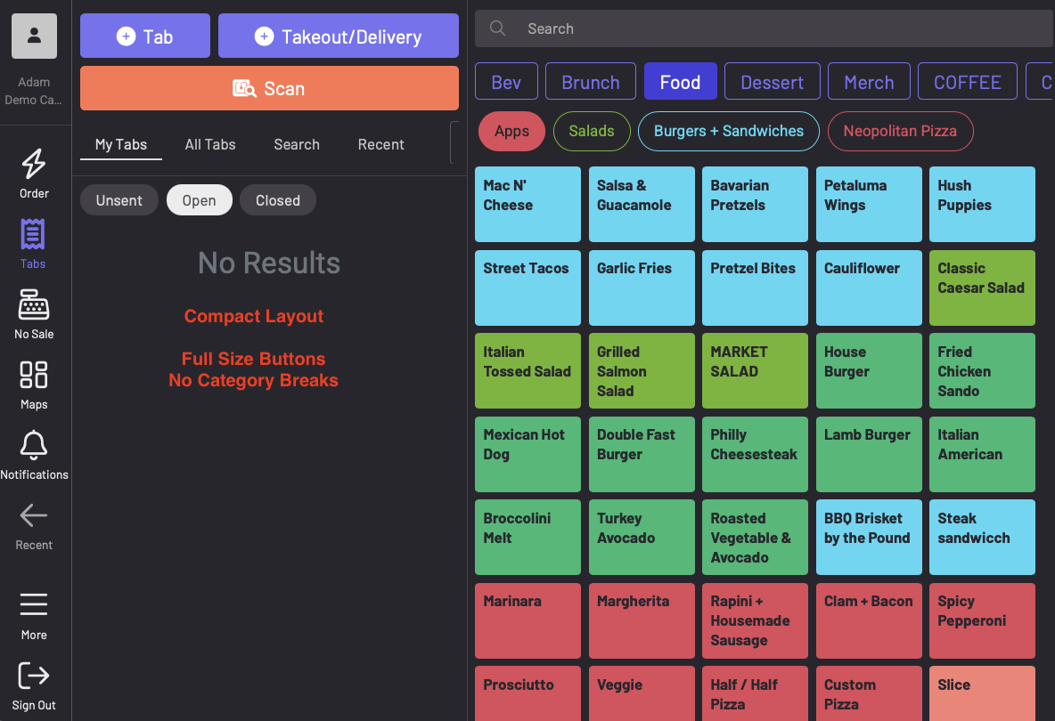Switch to the Brunch menu category
This screenshot has height=721, width=1055.
pyautogui.click(x=591, y=82)
